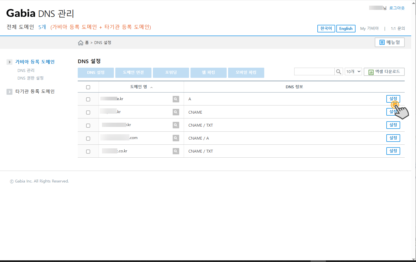Open the 1:1 문의 link
This screenshot has height=262, width=416.
coord(398,28)
